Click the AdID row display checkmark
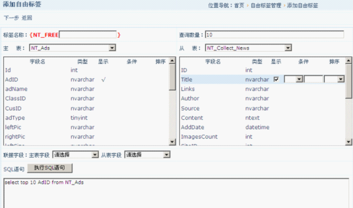The width and height of the screenshot is (353, 208). tap(103, 79)
